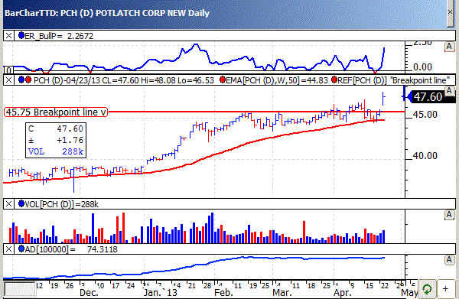Click the Dec. month label on the time axis
Screen dimensions: 459x299
pos(89,293)
